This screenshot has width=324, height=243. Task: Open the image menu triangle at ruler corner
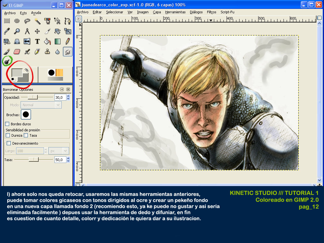(79, 19)
